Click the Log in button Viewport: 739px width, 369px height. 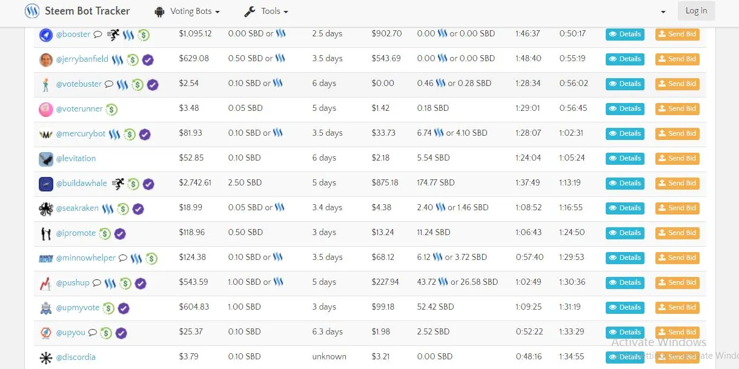coord(696,11)
